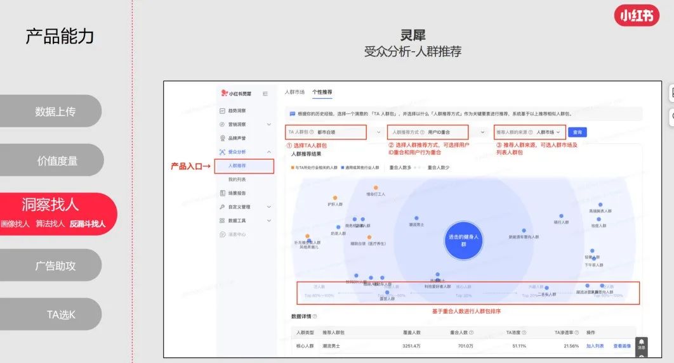Screen dimensions: 674x363
Task: Open 趋势洞察 in the sidebar
Action: pyautogui.click(x=236, y=111)
